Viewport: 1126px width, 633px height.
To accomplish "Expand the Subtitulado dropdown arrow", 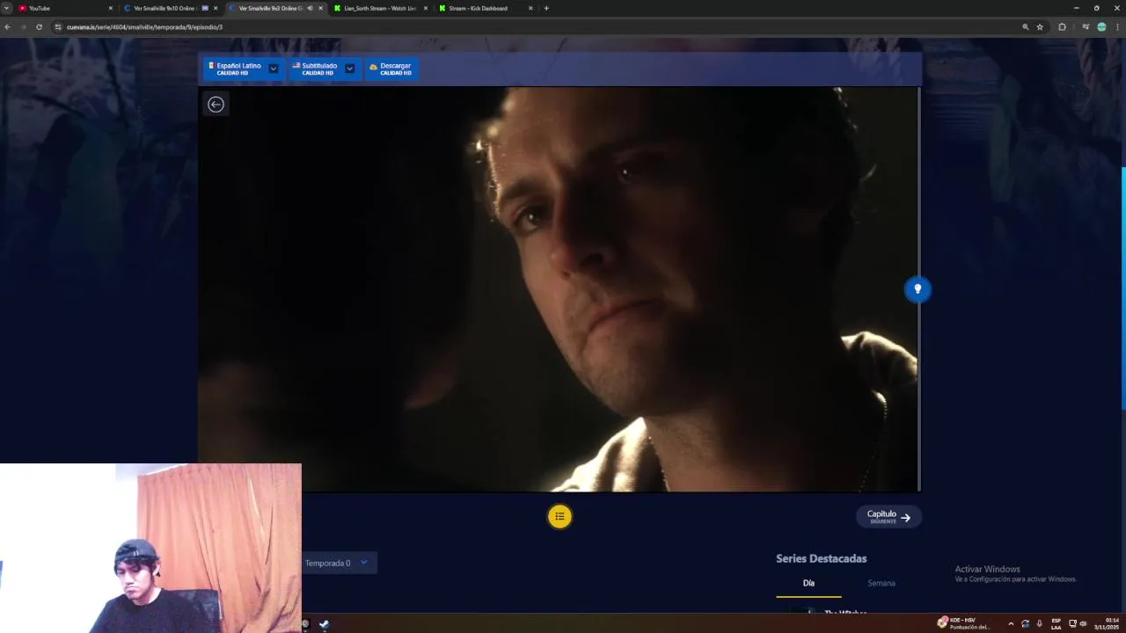I will [x=349, y=69].
